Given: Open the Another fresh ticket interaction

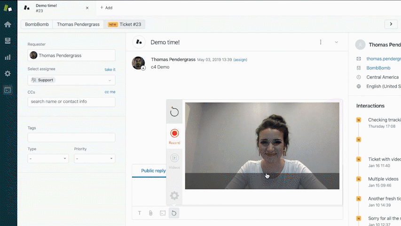Looking at the screenshot, I should (385, 199).
